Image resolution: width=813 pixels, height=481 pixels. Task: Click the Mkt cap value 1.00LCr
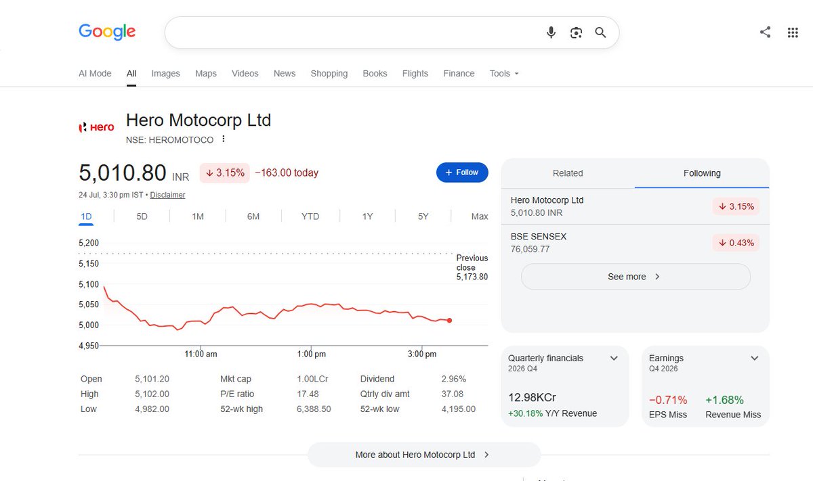point(312,379)
